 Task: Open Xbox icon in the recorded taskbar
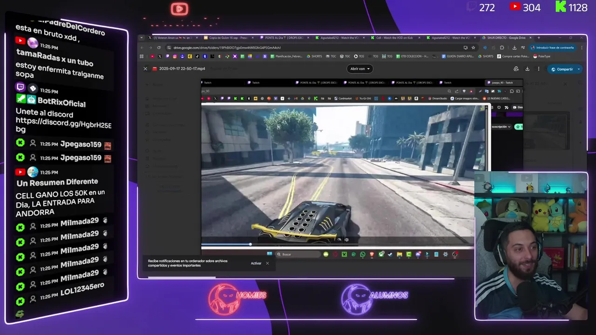(381, 254)
